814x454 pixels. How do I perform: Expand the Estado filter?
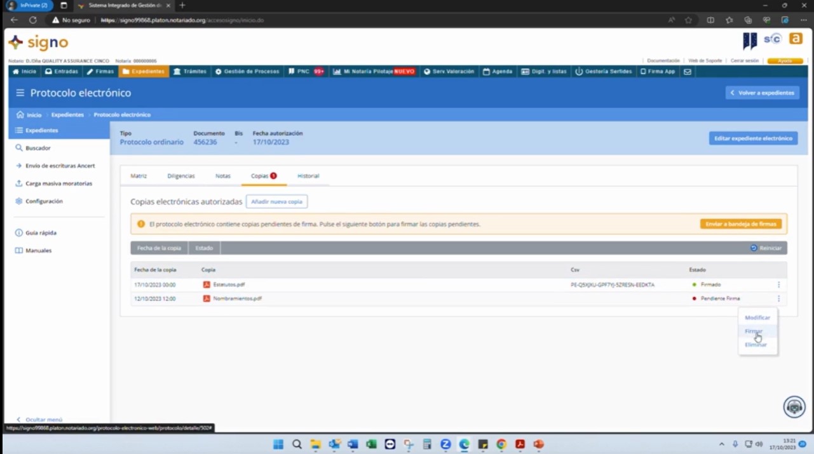[x=204, y=248]
